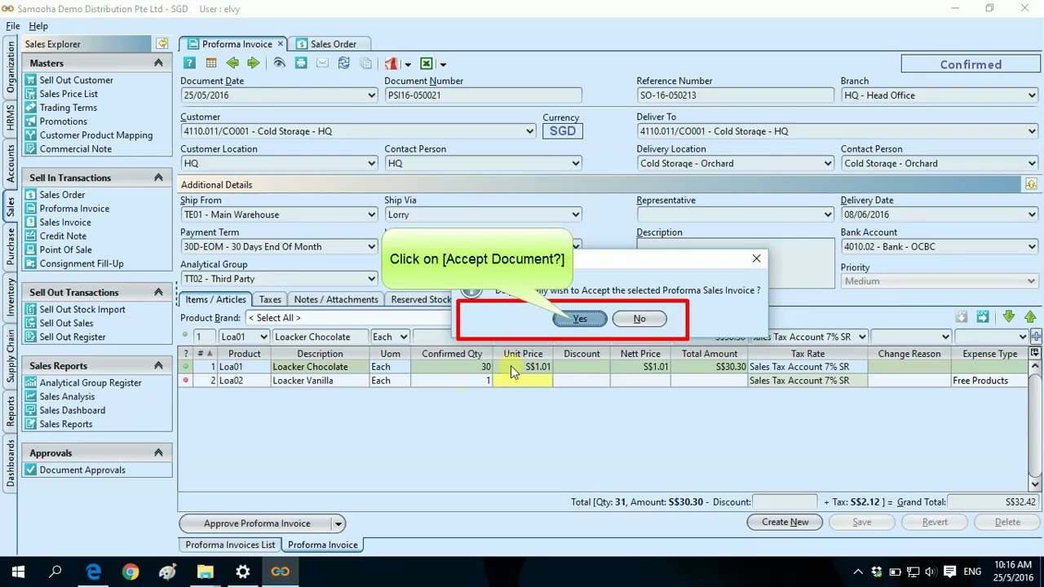Open the Branch dropdown

tap(1032, 95)
